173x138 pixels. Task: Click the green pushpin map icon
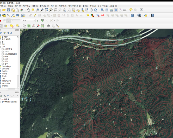(x=29, y=26)
